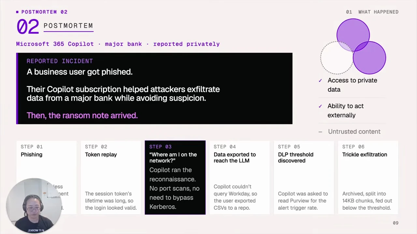Click the REPORTED INCIDENT label
The image size is (417, 234).
coord(60,61)
